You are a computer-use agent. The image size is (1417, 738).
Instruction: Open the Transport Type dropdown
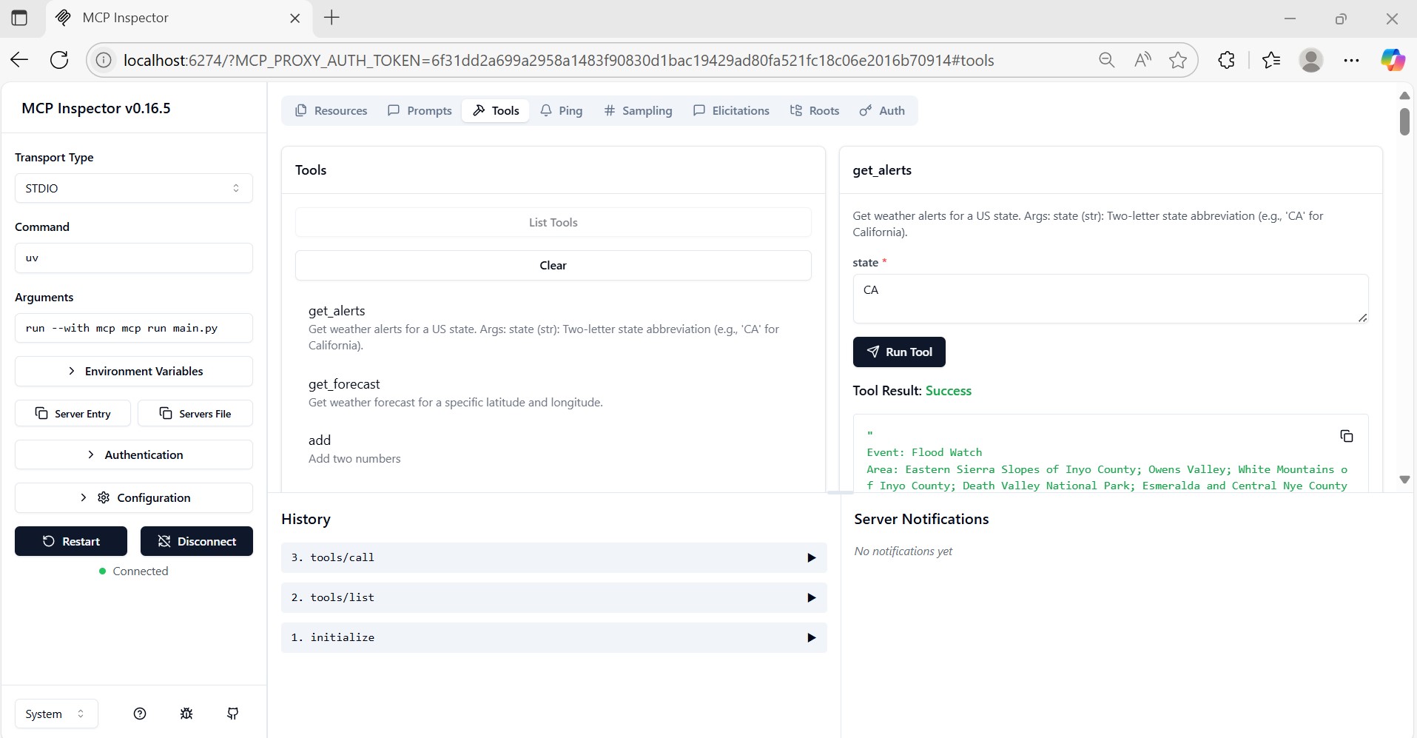(x=133, y=188)
